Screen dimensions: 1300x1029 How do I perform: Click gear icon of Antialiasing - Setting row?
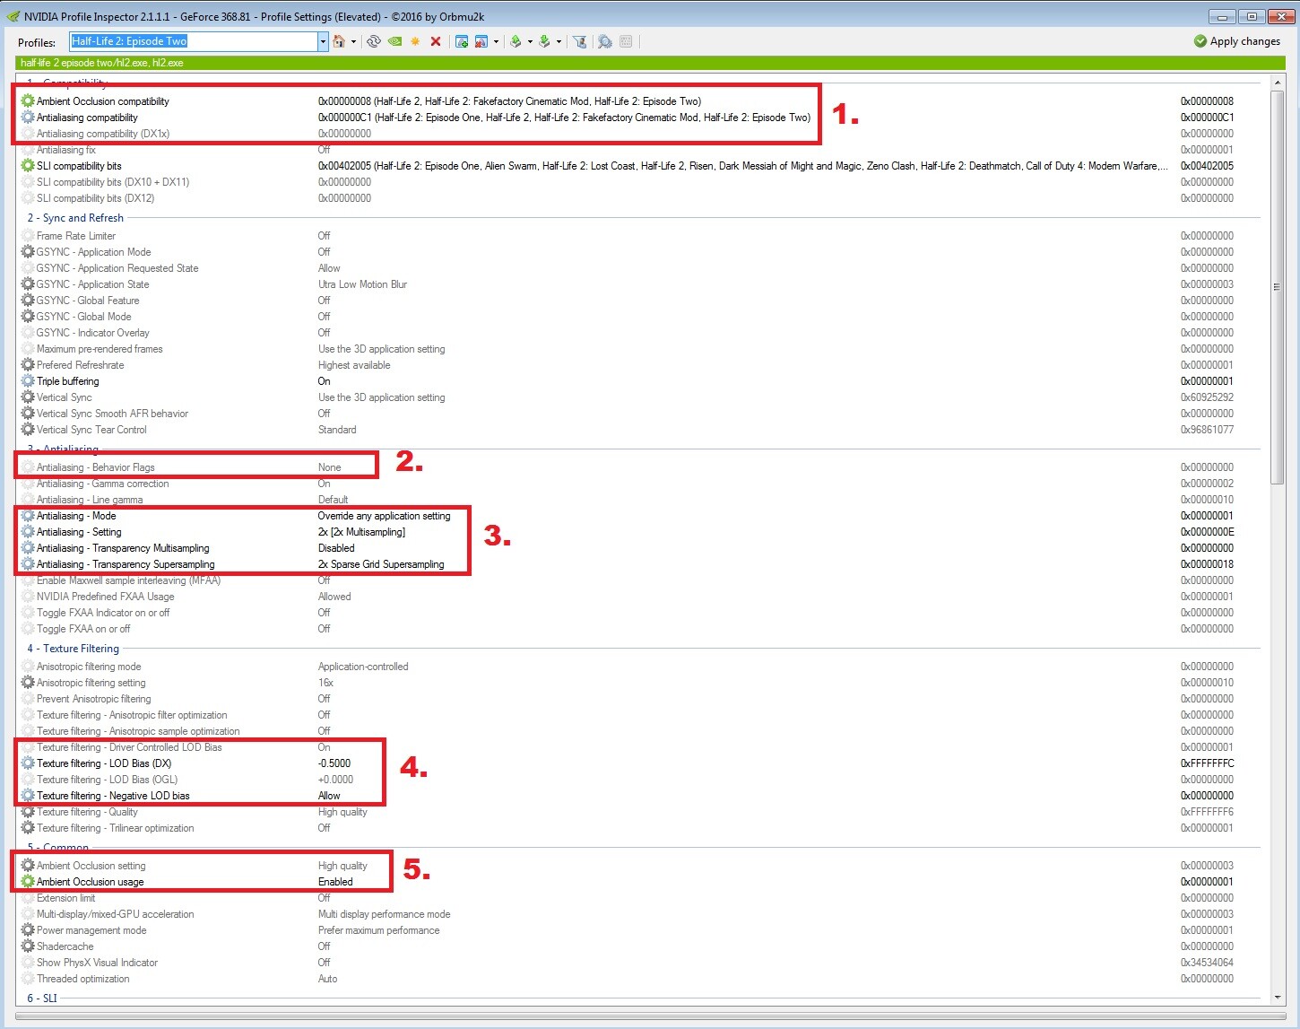coord(28,532)
